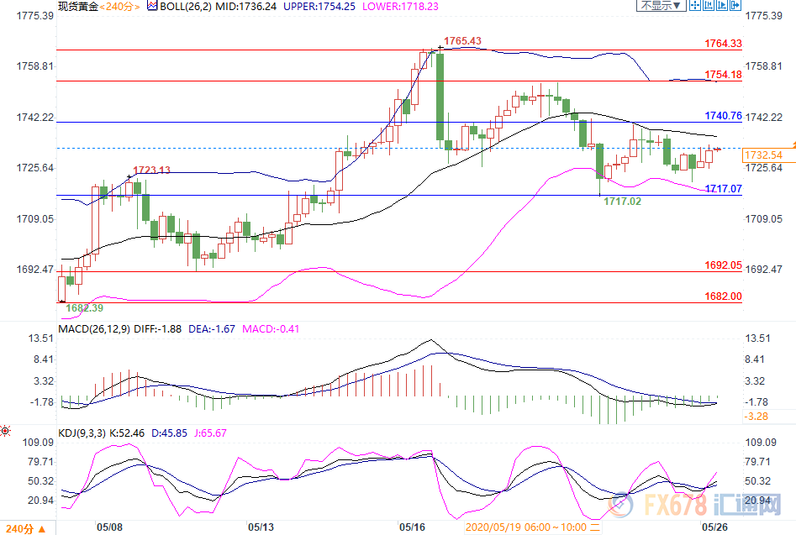Screen dimensions: 796x535
Task: Click the 05/13 date on the time axis
Action: [261, 527]
